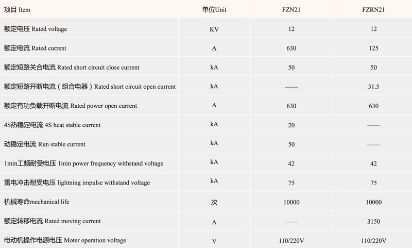This screenshot has width=412, height=248.
Task: Select the Rated moving current label
Action: coord(53,221)
